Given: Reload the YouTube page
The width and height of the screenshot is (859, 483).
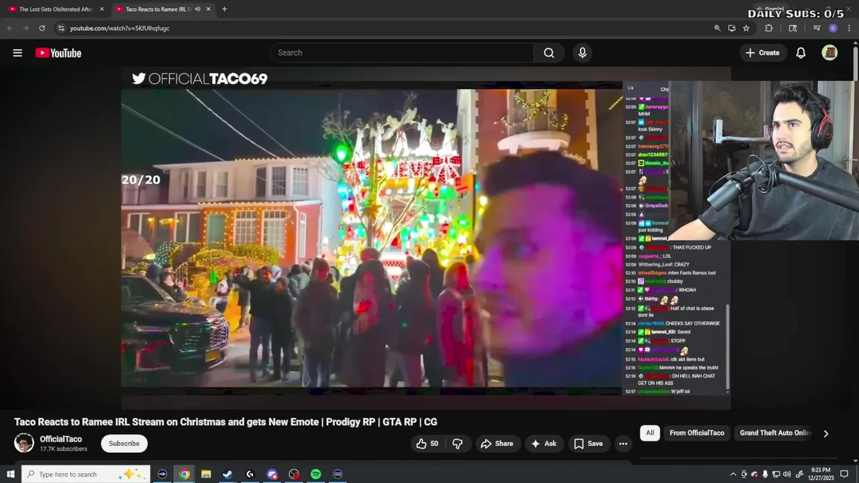Looking at the screenshot, I should [42, 28].
